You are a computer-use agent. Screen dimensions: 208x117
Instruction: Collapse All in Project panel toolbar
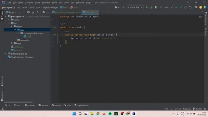38,12
